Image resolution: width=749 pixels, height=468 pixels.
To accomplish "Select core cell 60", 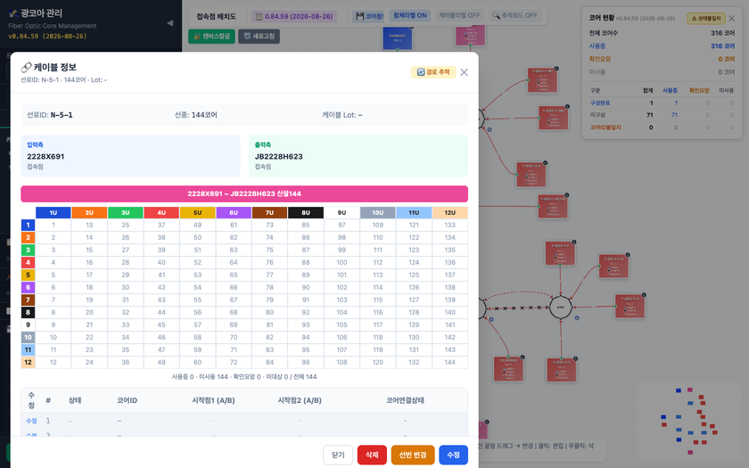I will click(197, 363).
